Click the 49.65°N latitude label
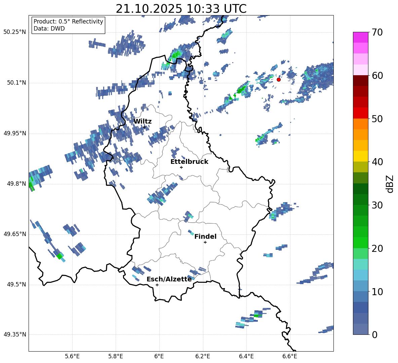 [15, 234]
